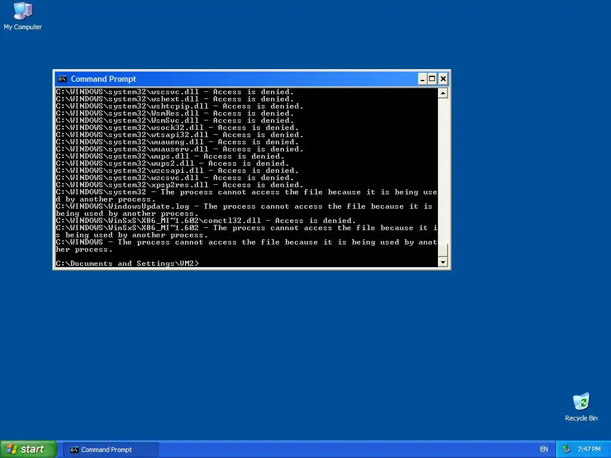The width and height of the screenshot is (611, 458).
Task: Click the line with xpsp2res.dll
Action: 180,185
